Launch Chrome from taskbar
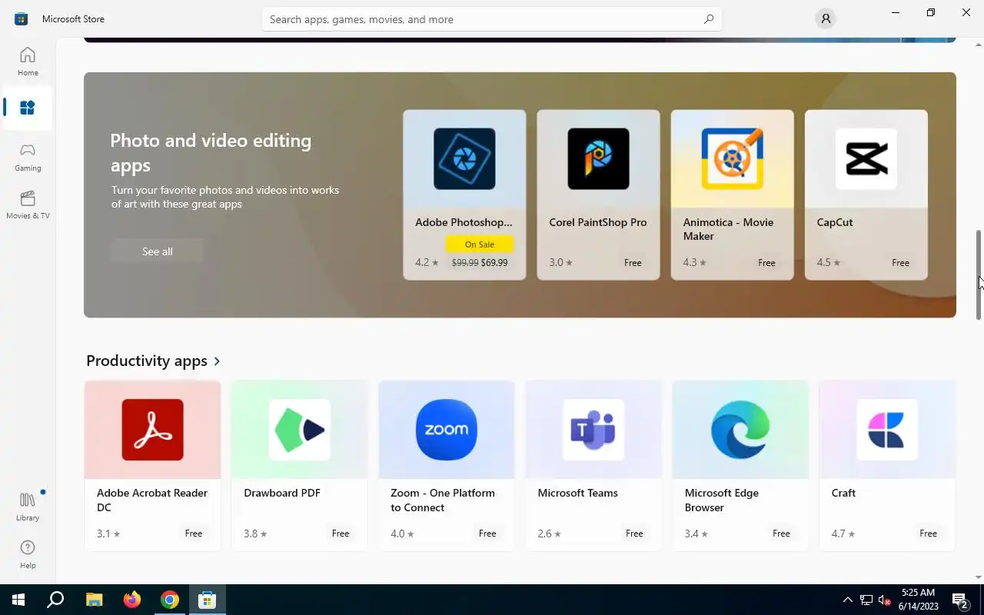 coord(170,600)
